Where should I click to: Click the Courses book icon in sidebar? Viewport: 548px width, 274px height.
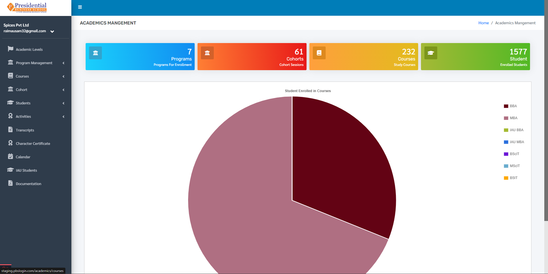11,76
